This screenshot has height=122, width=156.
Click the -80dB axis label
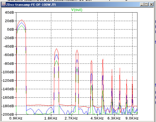click(x=9, y=63)
